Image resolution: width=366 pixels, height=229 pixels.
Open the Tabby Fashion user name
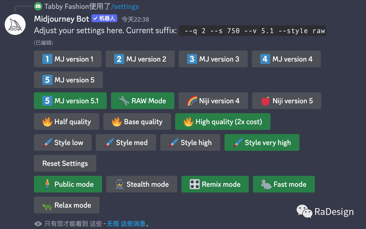click(x=67, y=6)
